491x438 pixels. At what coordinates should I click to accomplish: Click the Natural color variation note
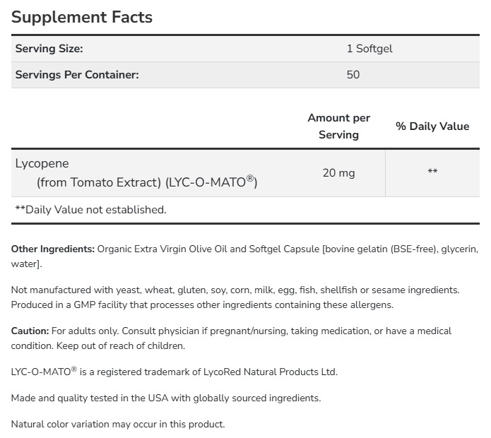pyautogui.click(x=118, y=424)
